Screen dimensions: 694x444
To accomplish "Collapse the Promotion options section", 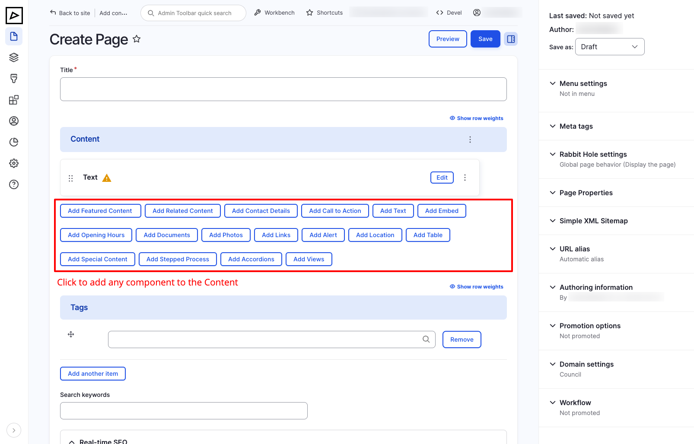I will click(x=590, y=326).
